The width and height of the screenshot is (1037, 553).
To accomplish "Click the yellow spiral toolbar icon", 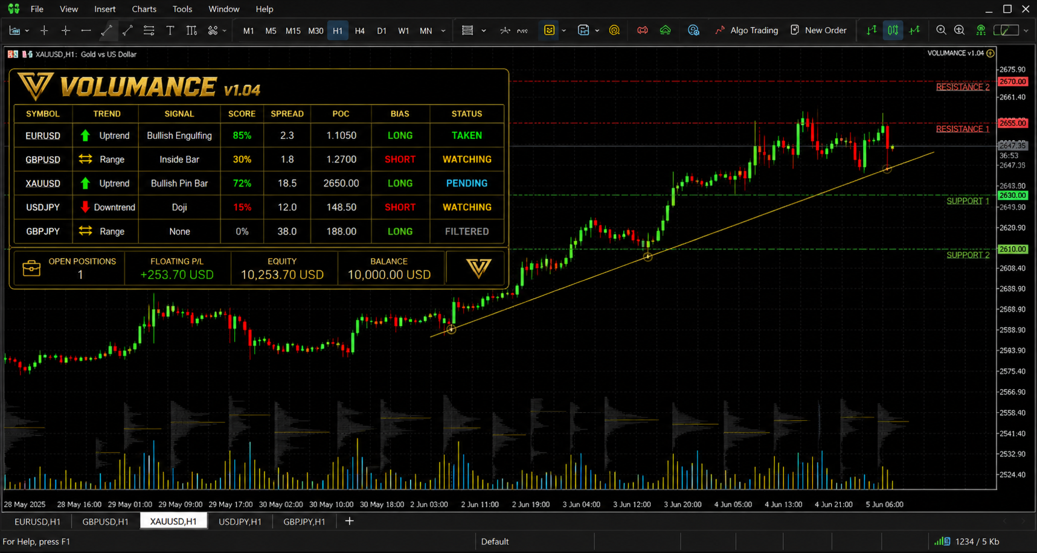I will [614, 30].
